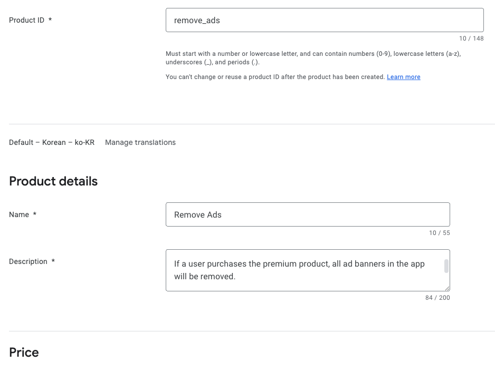Select the Price section heading
The width and height of the screenshot is (495, 372).
(x=24, y=353)
